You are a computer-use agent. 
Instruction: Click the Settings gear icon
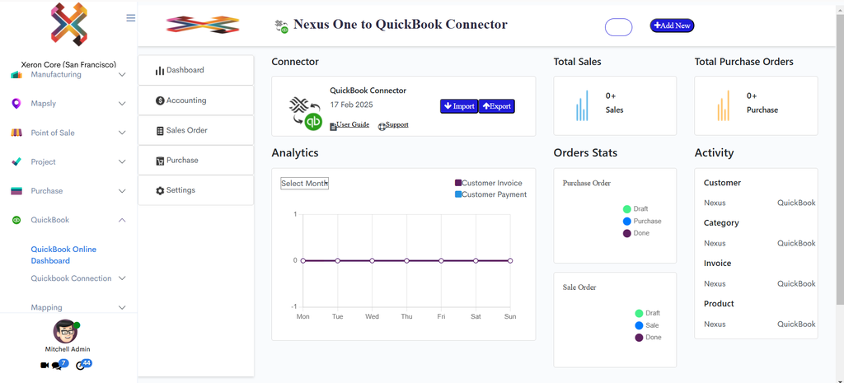[160, 191]
